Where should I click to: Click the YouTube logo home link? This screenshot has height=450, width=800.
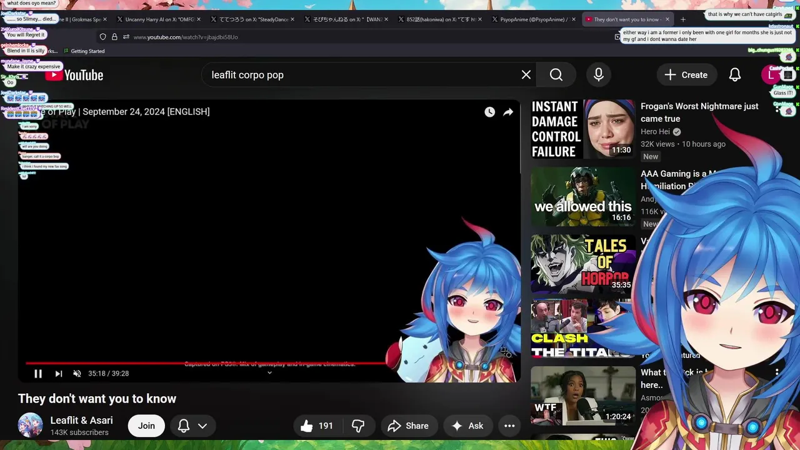tap(74, 75)
